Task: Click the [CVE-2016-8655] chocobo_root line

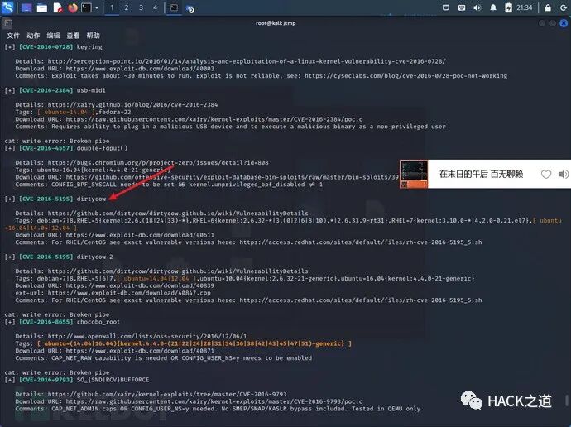Action: pos(62,322)
